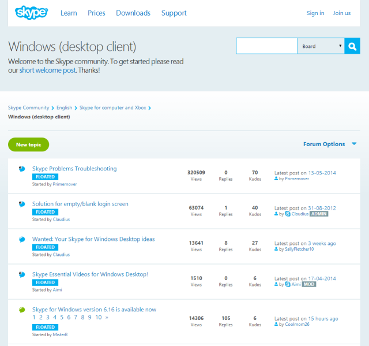Open Solution for empty/blank login screen topic
The image size is (369, 346).
pyautogui.click(x=80, y=204)
